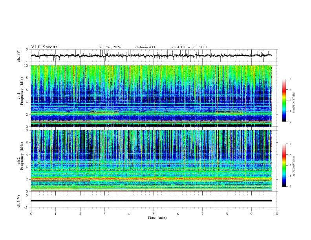Image resolution: width=311 pixels, height=240 pixels.
Task: Click the time axis tick label "5"
Action: pos(154,214)
